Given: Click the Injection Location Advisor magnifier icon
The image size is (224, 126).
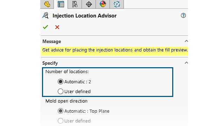Looking at the screenshot, I should click(x=45, y=15).
